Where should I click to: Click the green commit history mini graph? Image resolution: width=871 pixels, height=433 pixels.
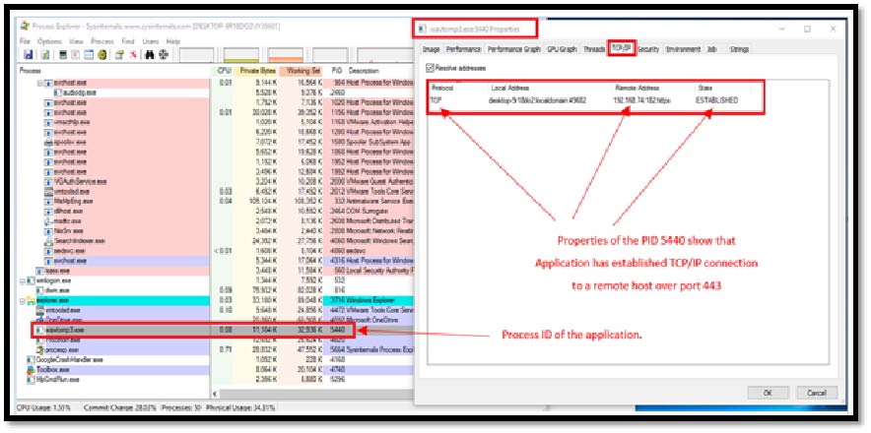[241, 55]
